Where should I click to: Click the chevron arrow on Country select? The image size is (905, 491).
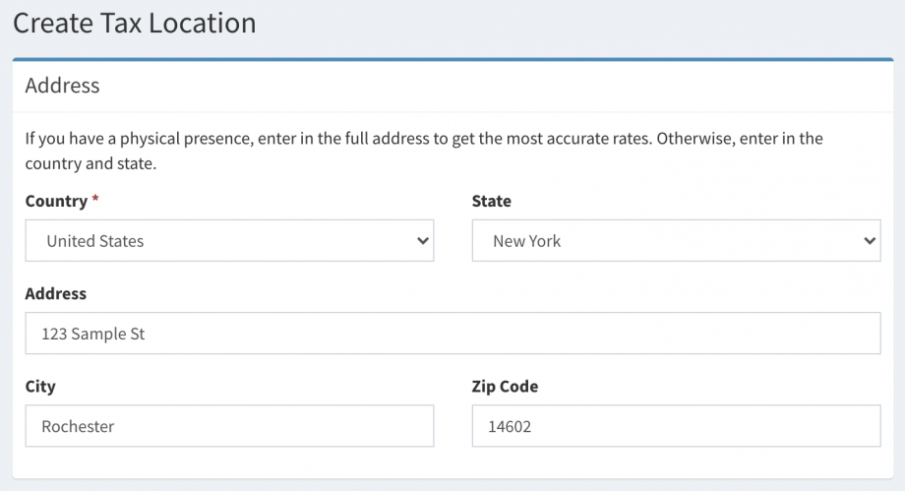[x=423, y=241]
